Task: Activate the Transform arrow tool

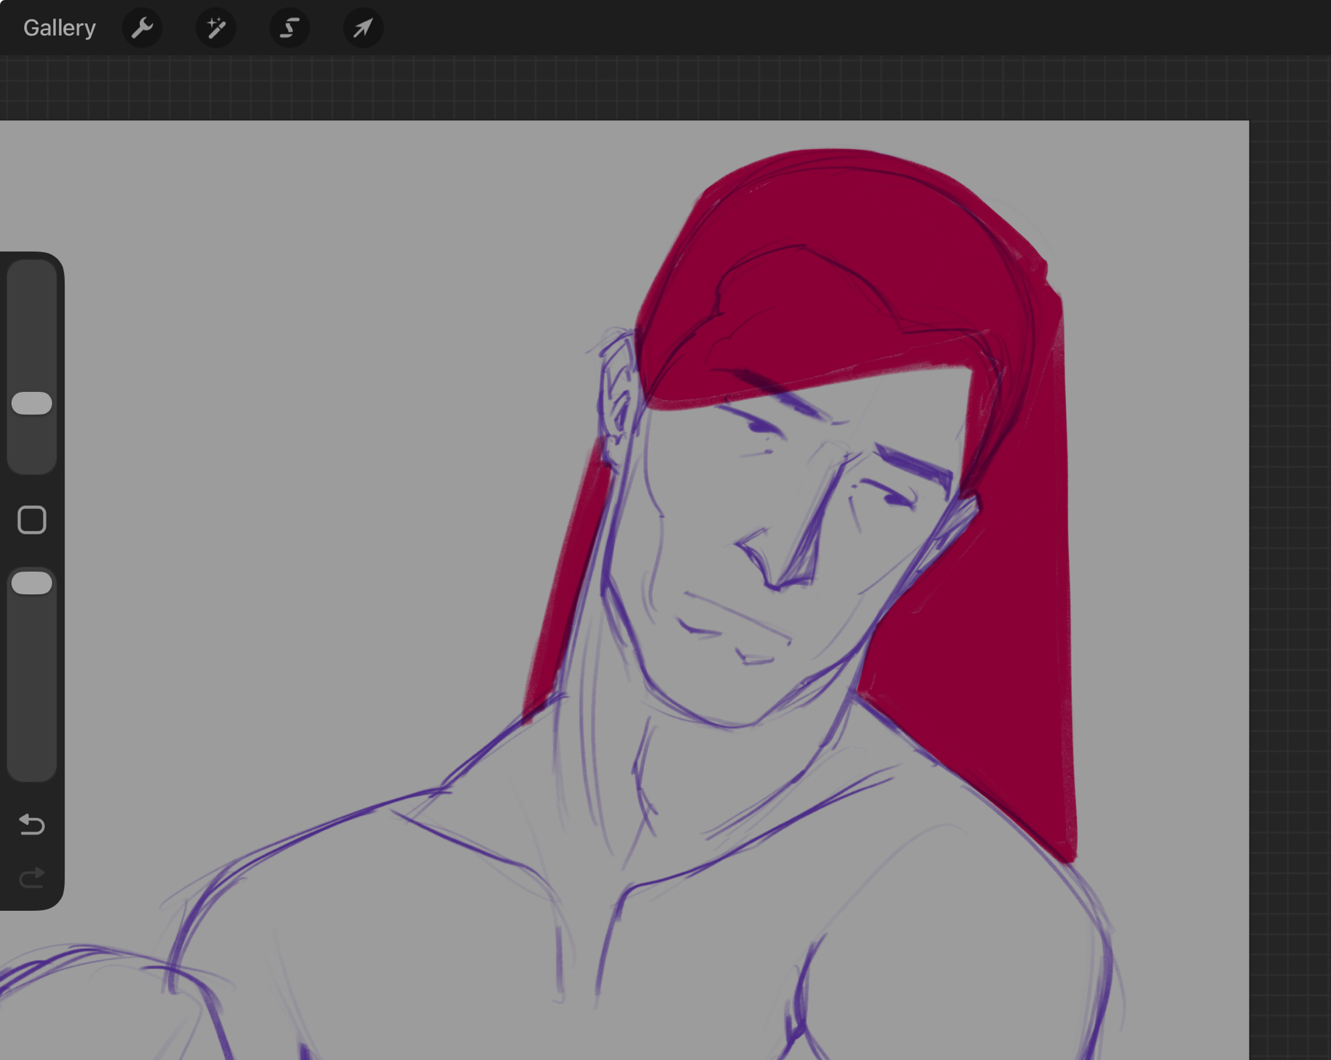Action: pos(363,28)
